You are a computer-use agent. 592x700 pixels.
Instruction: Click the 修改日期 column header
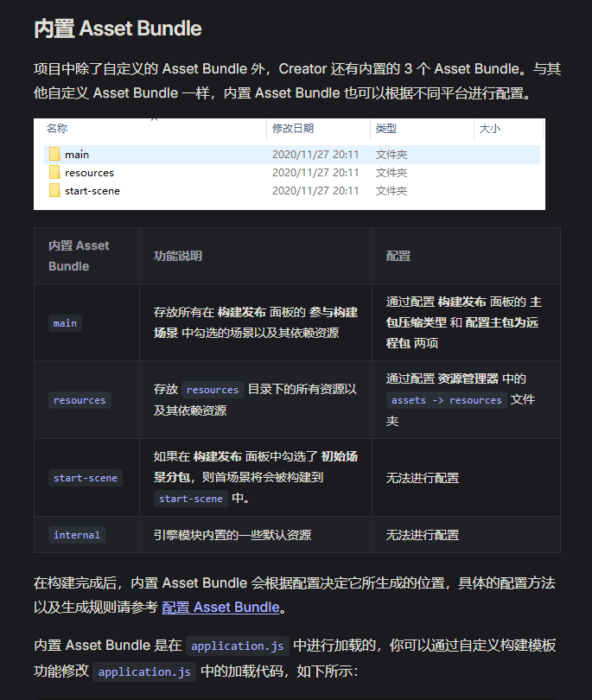point(293,129)
